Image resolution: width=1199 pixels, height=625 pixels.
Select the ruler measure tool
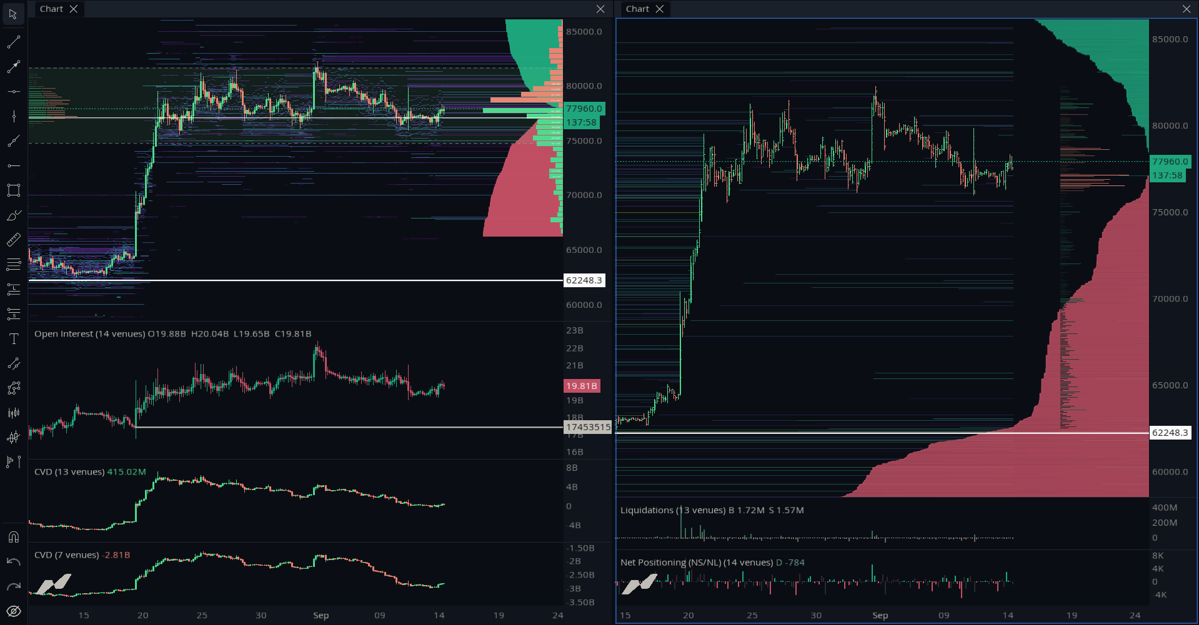(13, 240)
